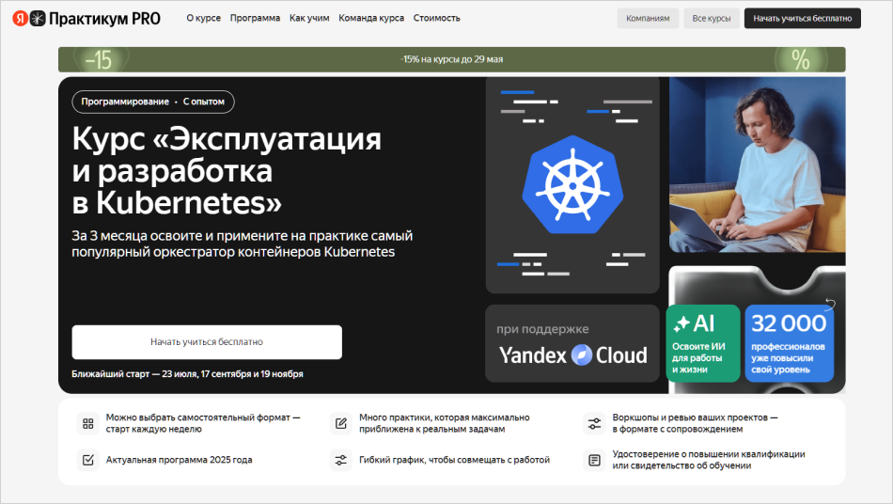The width and height of the screenshot is (893, 504).
Task: Click the grid icon beside "самостоятельный формат"
Action: 87,424
